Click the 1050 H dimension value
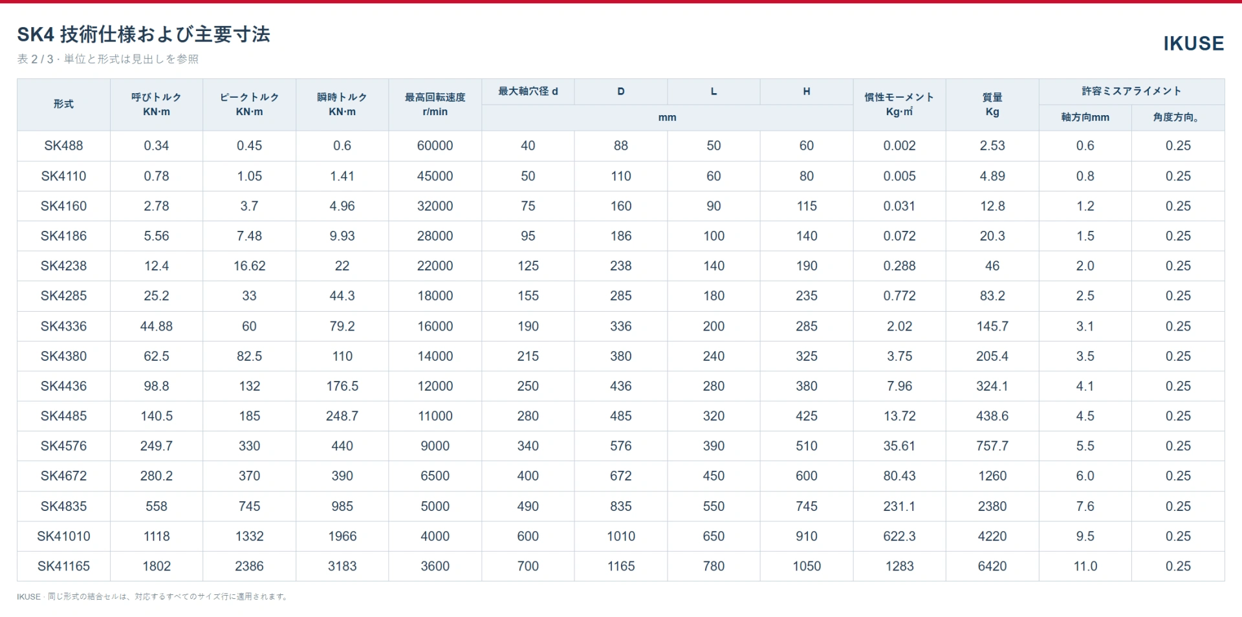This screenshot has height=617, width=1242. tap(807, 566)
